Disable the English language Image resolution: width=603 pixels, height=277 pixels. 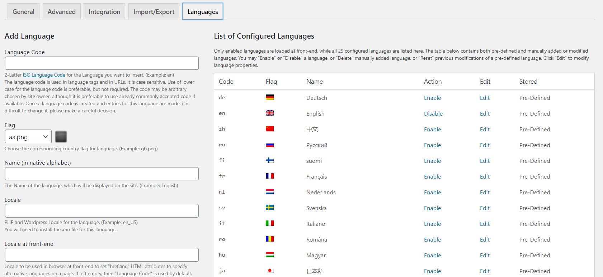(x=433, y=113)
